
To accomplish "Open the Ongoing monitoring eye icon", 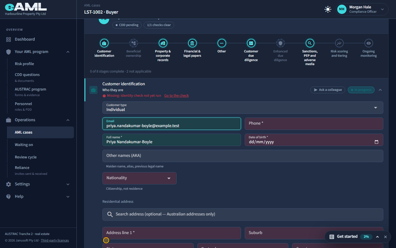I will tap(368, 43).
